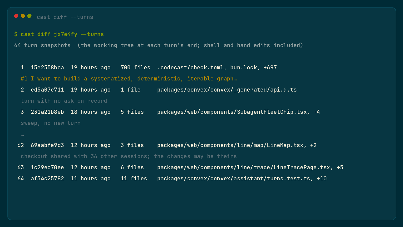Click the note 'turn with no ask on record'

[64, 101]
